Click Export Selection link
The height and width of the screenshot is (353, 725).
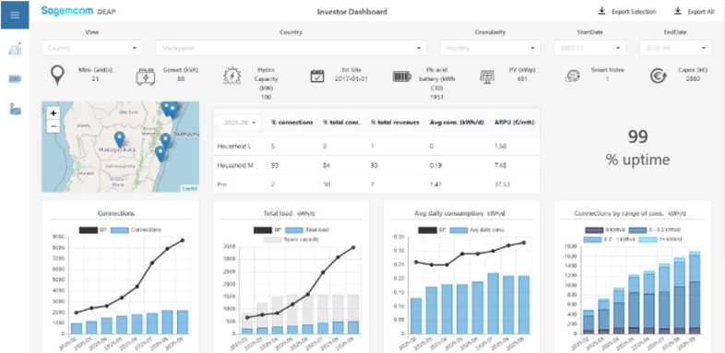634,12
